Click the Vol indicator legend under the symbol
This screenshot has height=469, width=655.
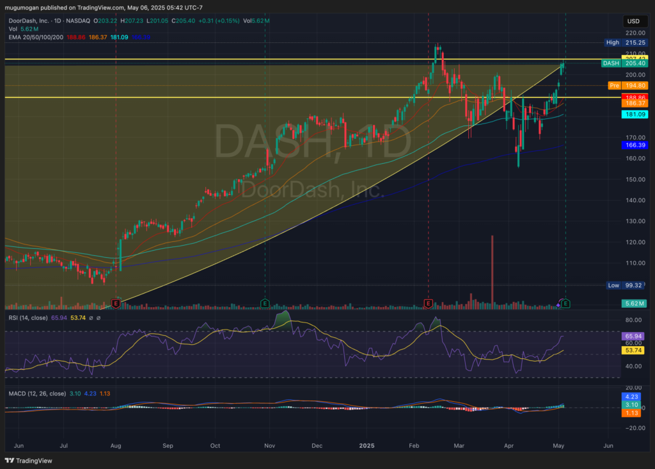[x=13, y=29]
